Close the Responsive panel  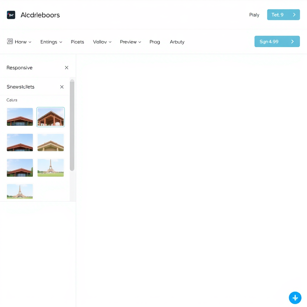pos(67,67)
